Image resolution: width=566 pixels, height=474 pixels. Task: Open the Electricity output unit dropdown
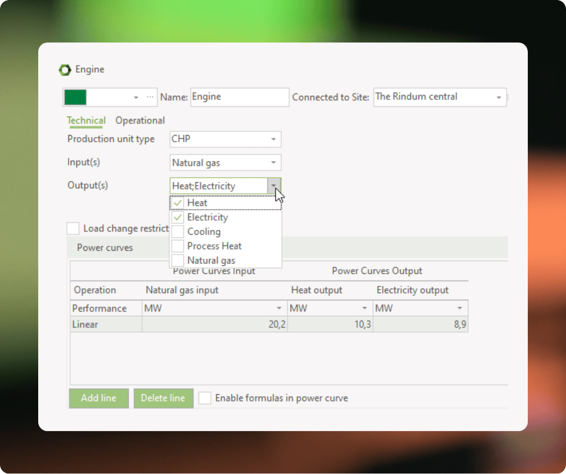click(460, 308)
